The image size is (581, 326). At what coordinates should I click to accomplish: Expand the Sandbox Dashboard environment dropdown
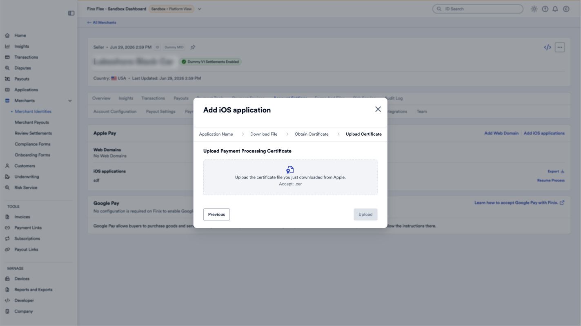(x=200, y=9)
